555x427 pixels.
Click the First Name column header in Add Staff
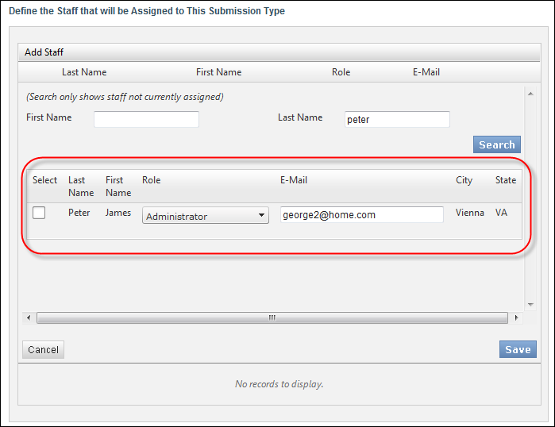218,72
